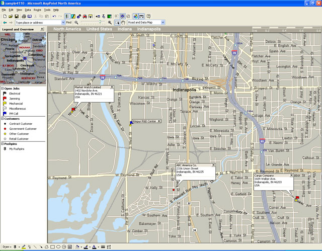322x251 pixels.
Task: Click the zoom out magnifier icon
Action: point(76,23)
